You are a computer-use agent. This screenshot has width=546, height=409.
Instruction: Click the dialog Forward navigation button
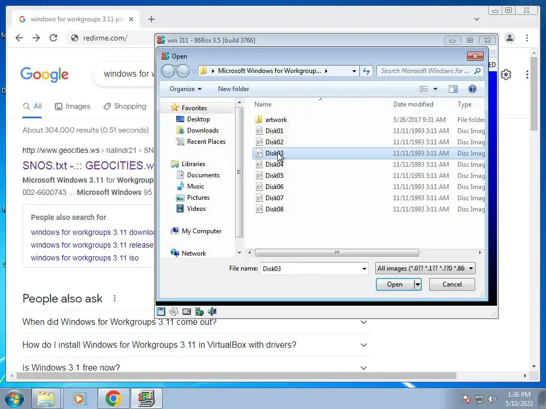pyautogui.click(x=183, y=71)
